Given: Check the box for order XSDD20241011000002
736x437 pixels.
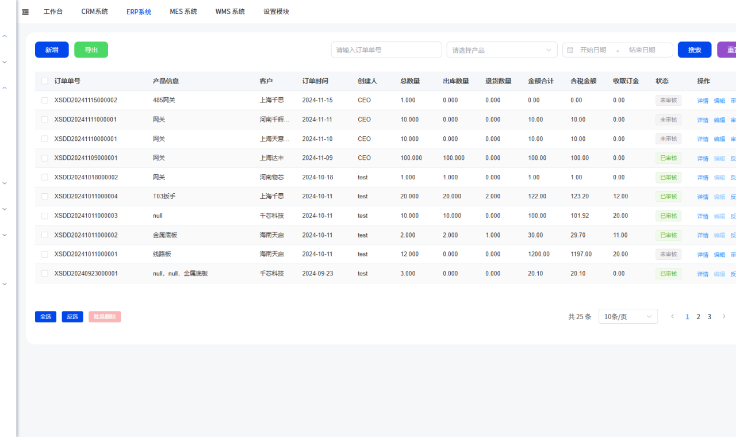Looking at the screenshot, I should pyautogui.click(x=45, y=235).
